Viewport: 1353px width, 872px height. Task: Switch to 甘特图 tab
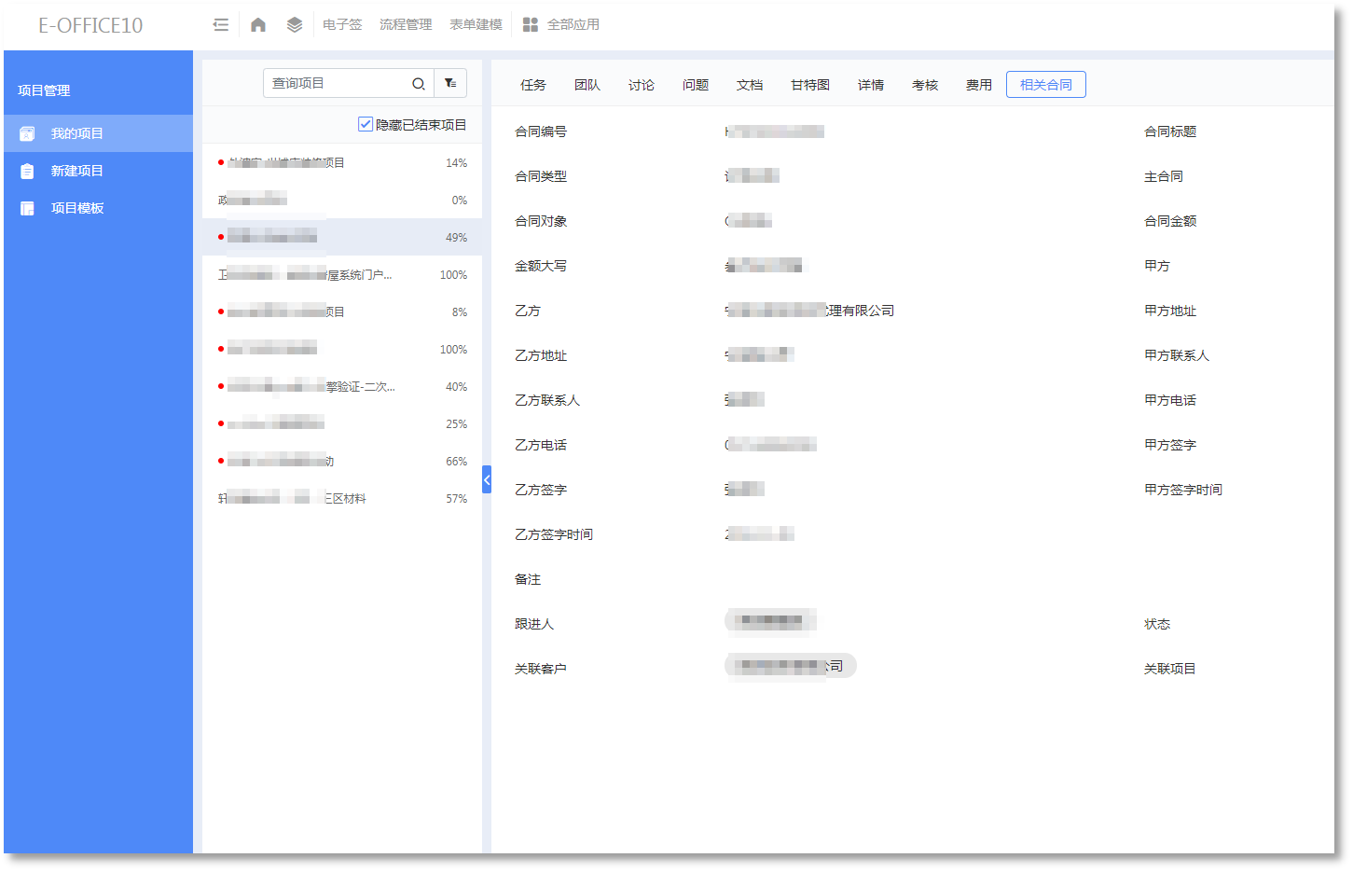(810, 85)
